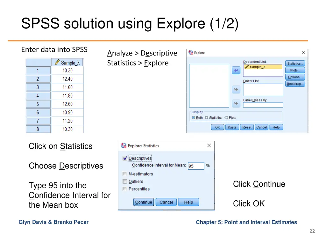Click the row 8 cell with value 10.30

coord(67,129)
